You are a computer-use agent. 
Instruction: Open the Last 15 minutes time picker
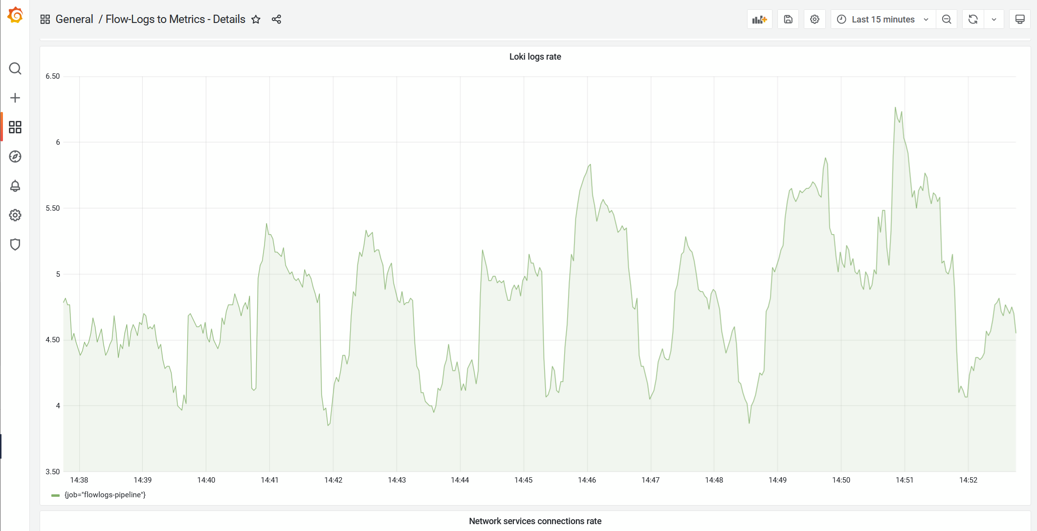click(x=883, y=20)
